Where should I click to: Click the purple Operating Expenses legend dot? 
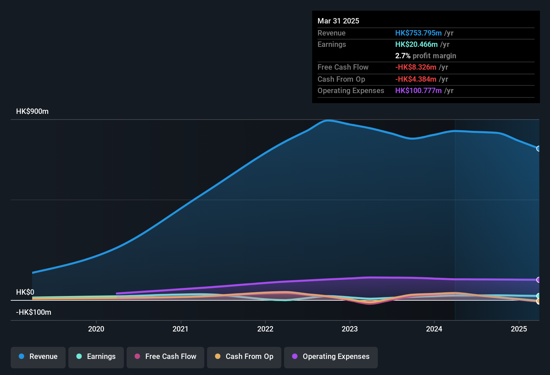pyautogui.click(x=295, y=356)
